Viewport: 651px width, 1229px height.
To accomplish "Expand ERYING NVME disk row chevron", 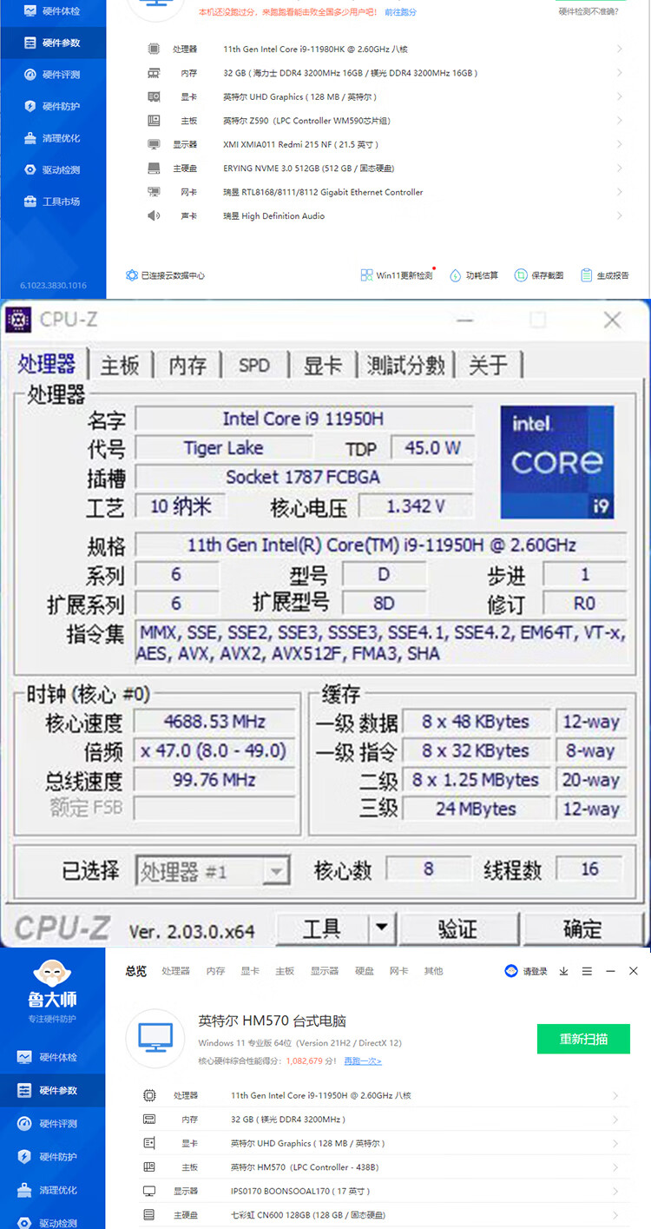I will 620,168.
